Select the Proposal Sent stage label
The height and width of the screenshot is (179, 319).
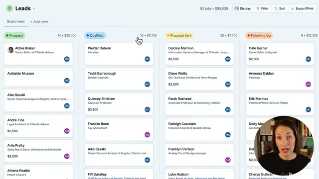pos(179,35)
